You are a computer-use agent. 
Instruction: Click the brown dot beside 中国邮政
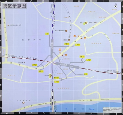point(8,25)
